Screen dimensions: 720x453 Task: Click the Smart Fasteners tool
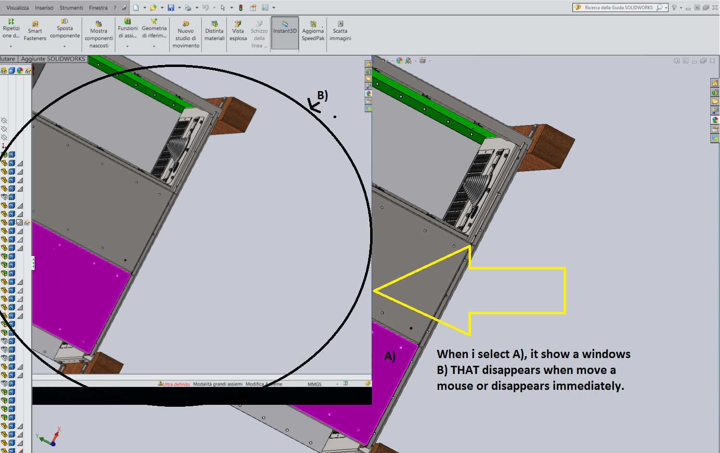35,31
